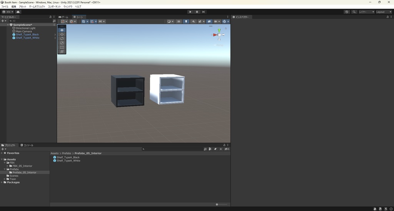This screenshot has height=211, width=394.
Task: Open the Scene view three-dot options menu
Action: pos(228,17)
